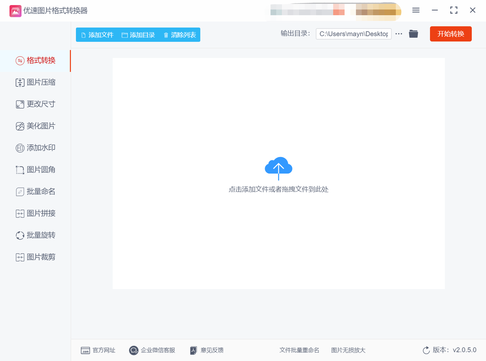The height and width of the screenshot is (361, 486).
Task: Click the 图片圆角 rounded corner icon
Action: tap(20, 170)
